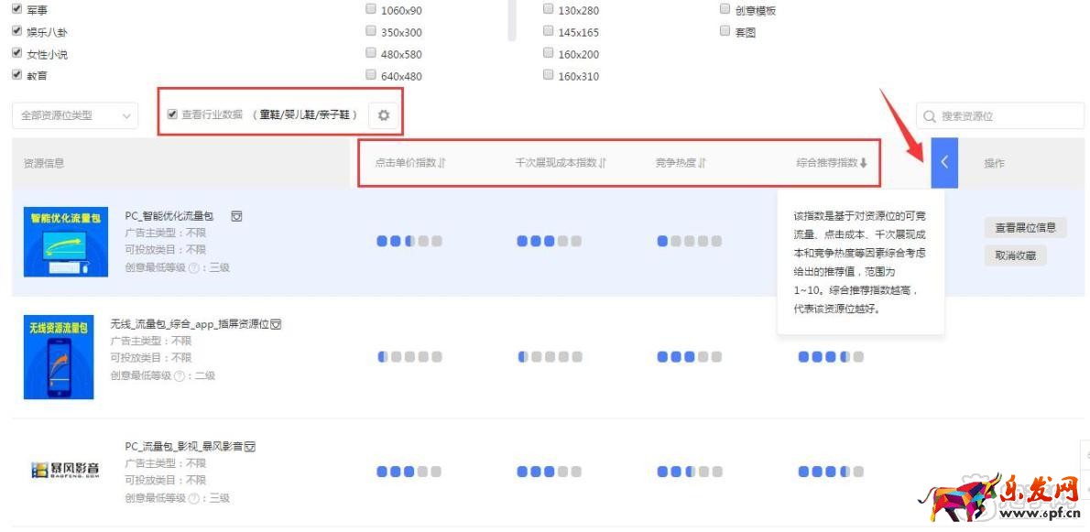This screenshot has height=532, width=1090.
Task: Click help icon next to 创意最低等级 in 暴风影音 row
Action: (180, 498)
